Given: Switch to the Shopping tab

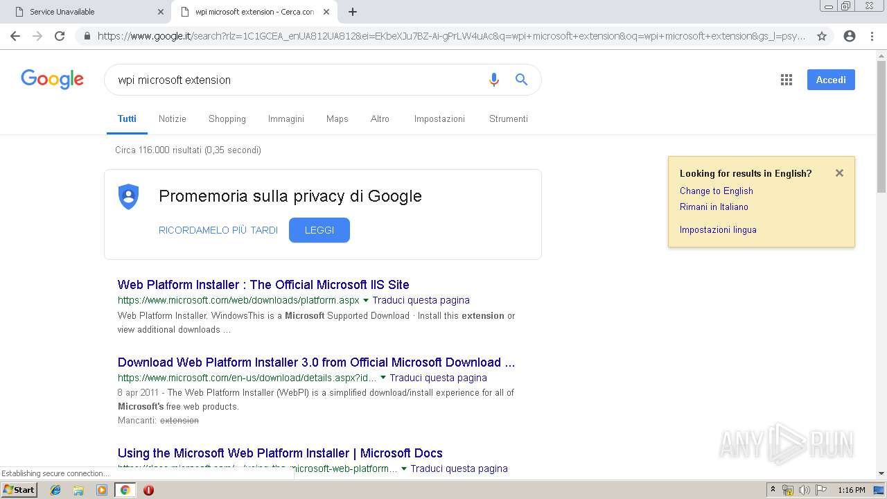Looking at the screenshot, I should pyautogui.click(x=227, y=119).
